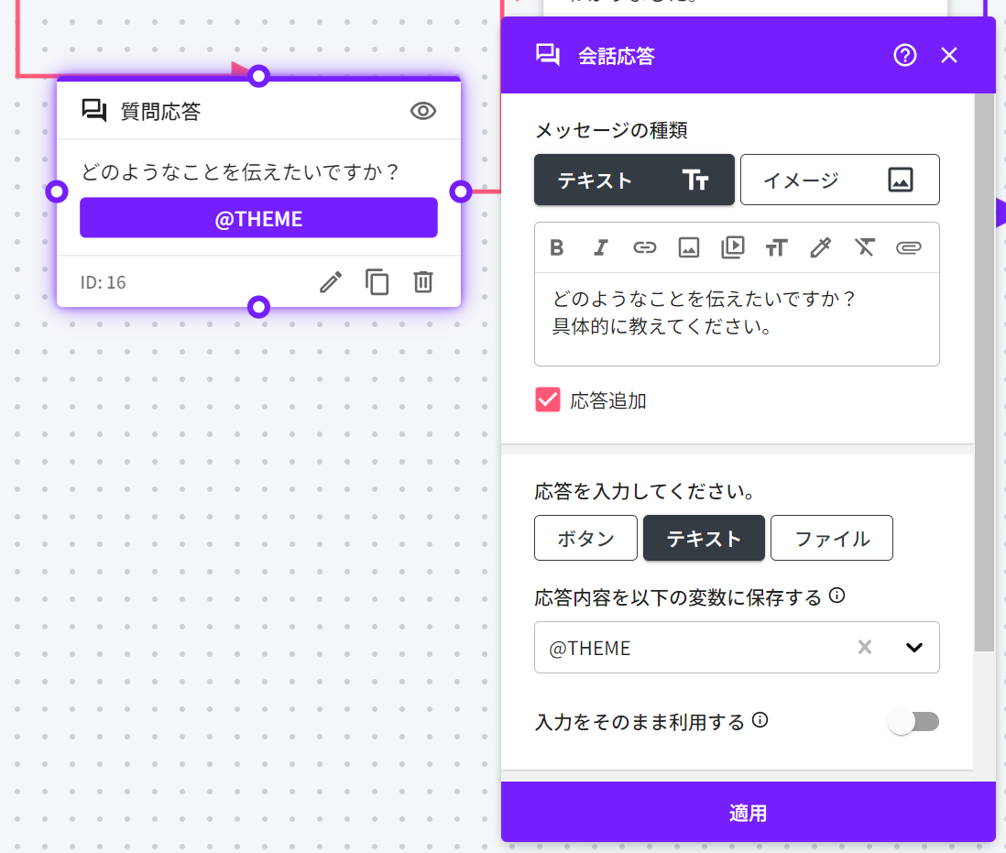Click the 適用 apply button
This screenshot has height=853, width=1006.
pyautogui.click(x=748, y=813)
